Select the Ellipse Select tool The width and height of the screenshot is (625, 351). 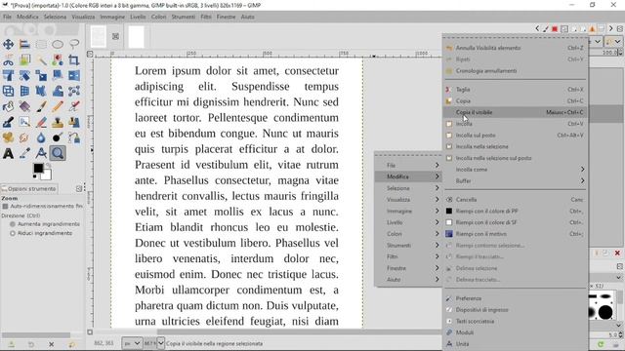tap(58, 44)
